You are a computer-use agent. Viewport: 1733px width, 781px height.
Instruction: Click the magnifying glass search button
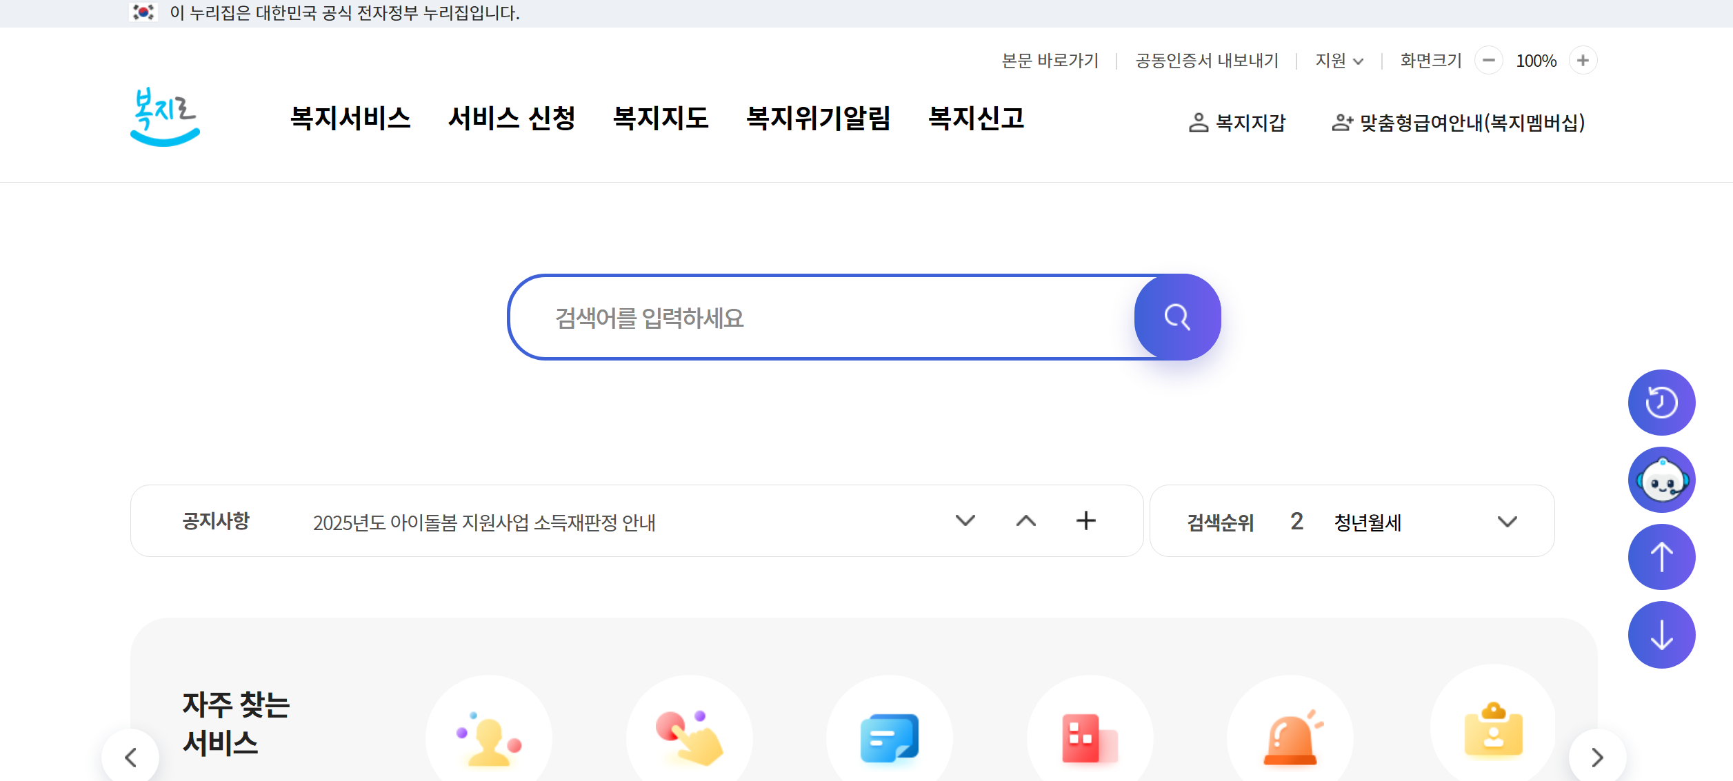[x=1177, y=317]
